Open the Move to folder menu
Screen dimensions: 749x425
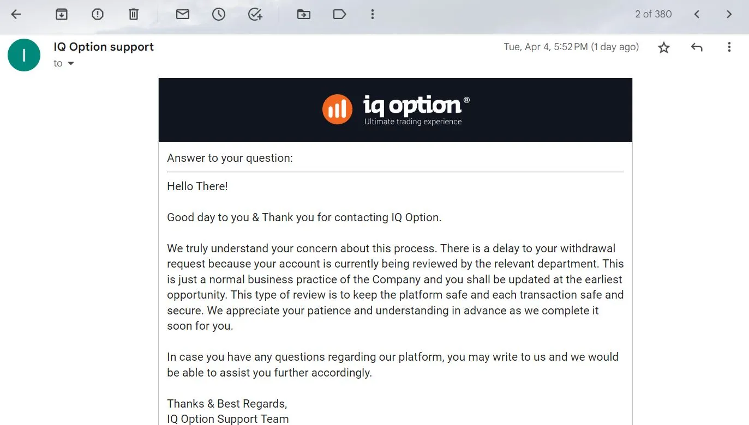tap(304, 15)
